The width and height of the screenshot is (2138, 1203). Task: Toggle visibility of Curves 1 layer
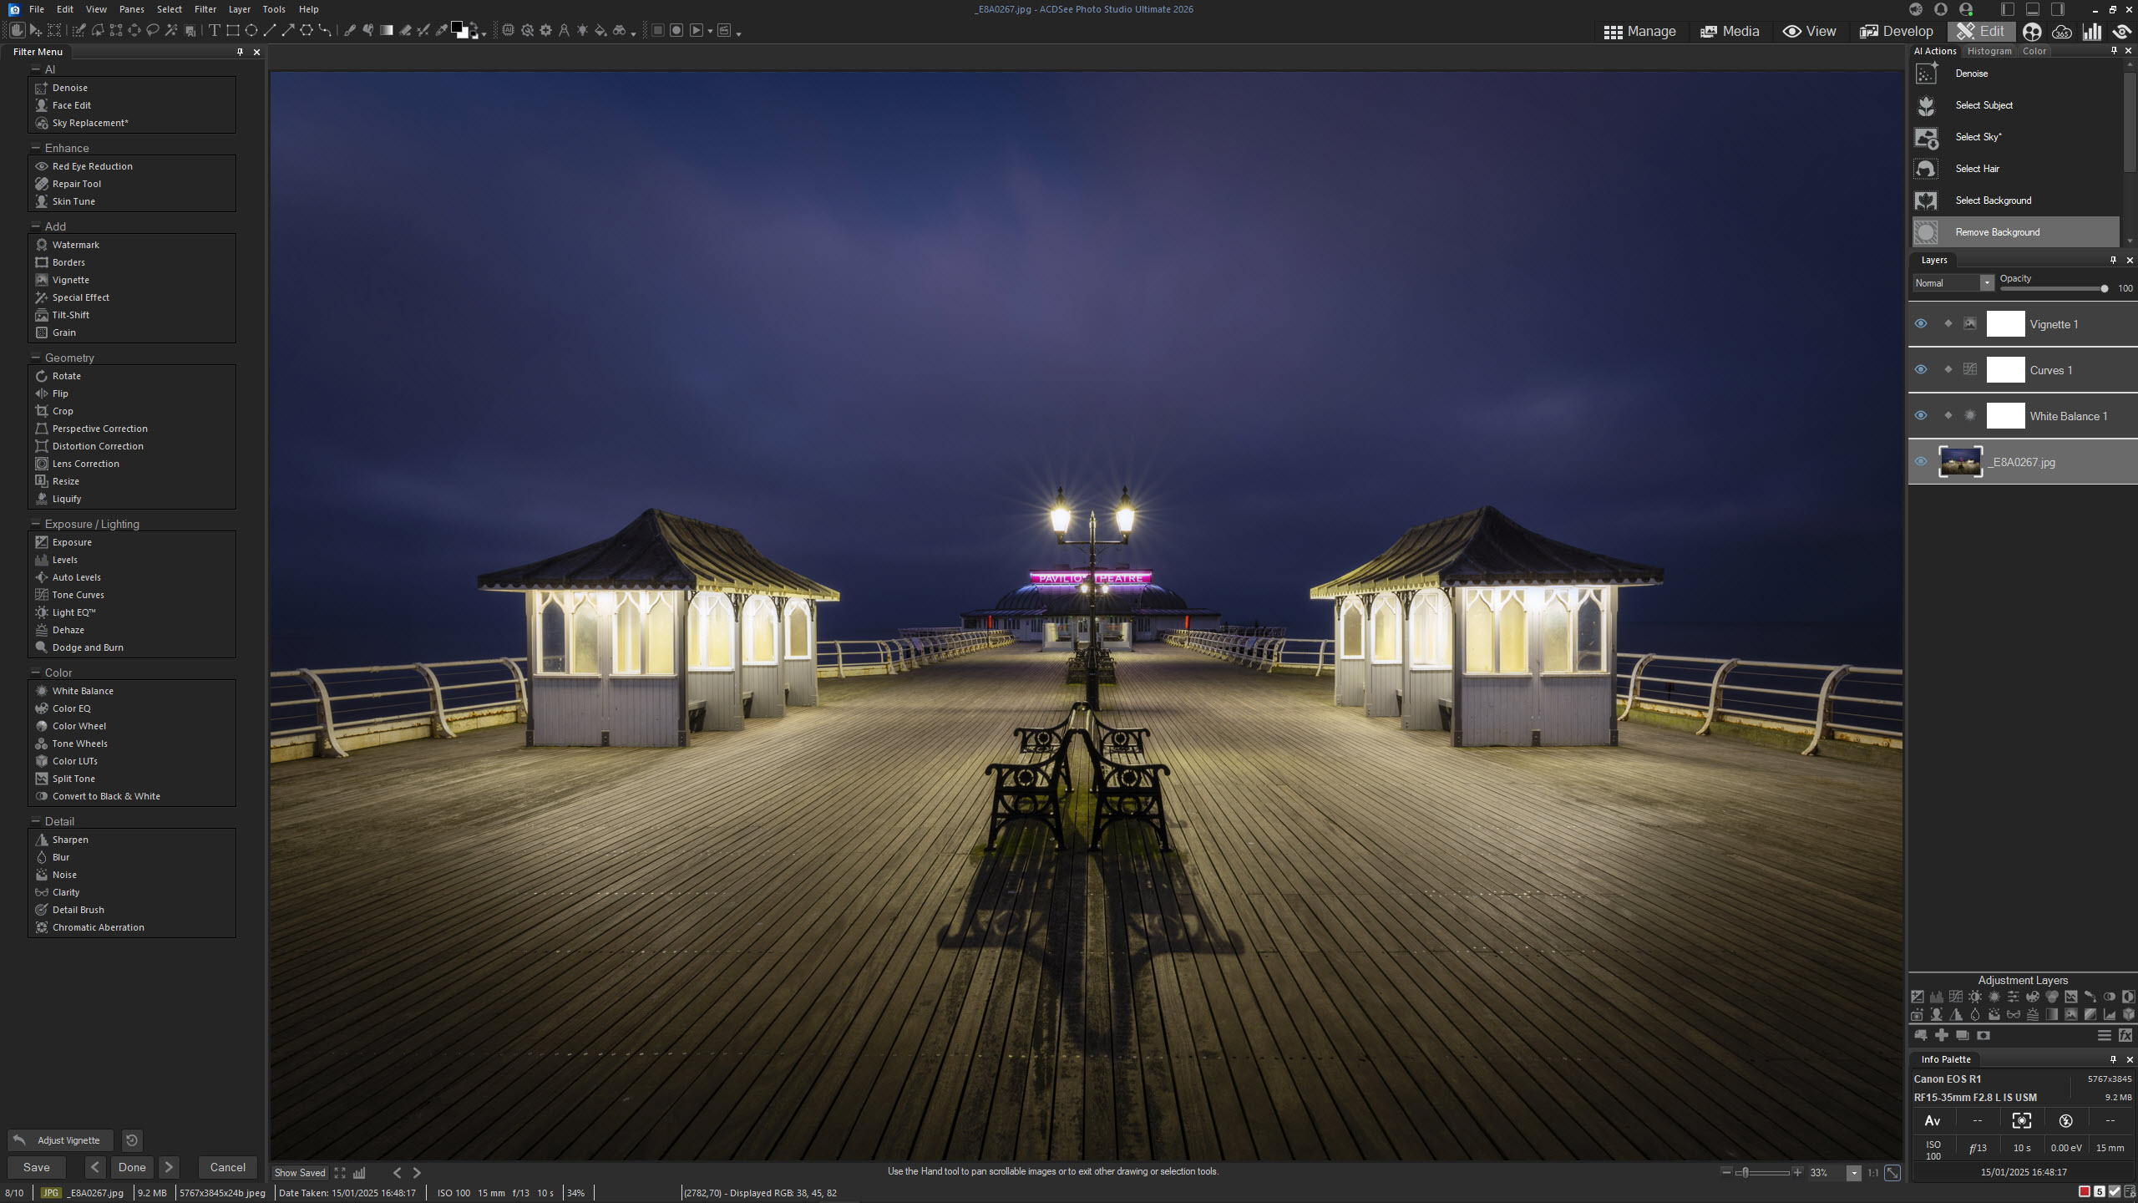pos(1921,369)
